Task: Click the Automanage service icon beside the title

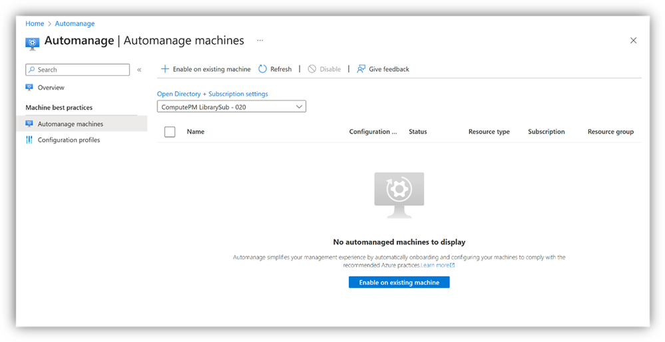Action: [32, 44]
